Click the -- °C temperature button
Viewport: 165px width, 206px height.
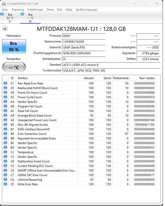[x=14, y=67]
